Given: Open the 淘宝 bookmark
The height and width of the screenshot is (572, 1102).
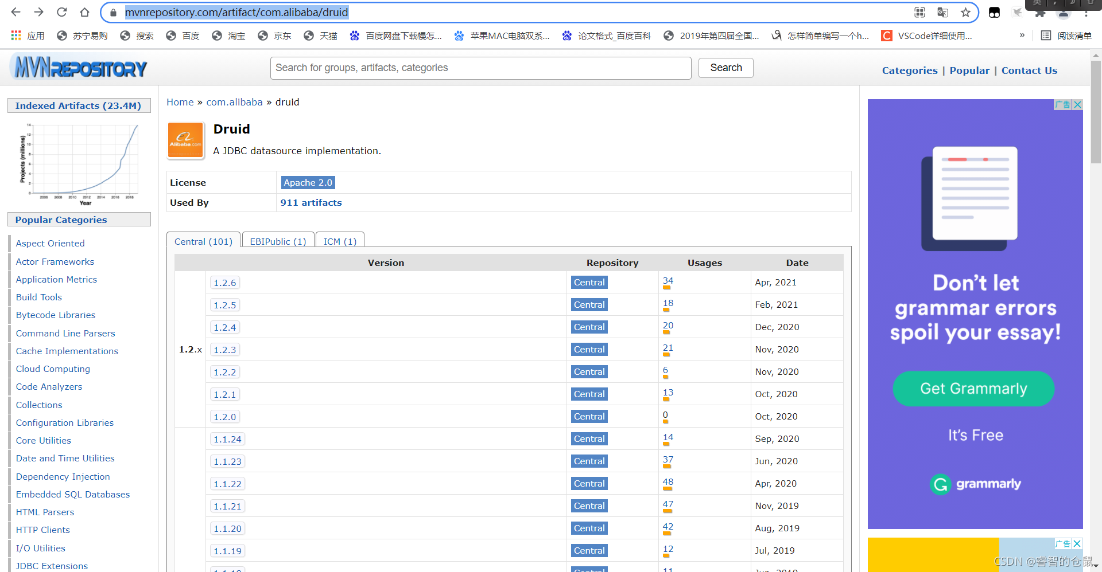Looking at the screenshot, I should point(228,36).
